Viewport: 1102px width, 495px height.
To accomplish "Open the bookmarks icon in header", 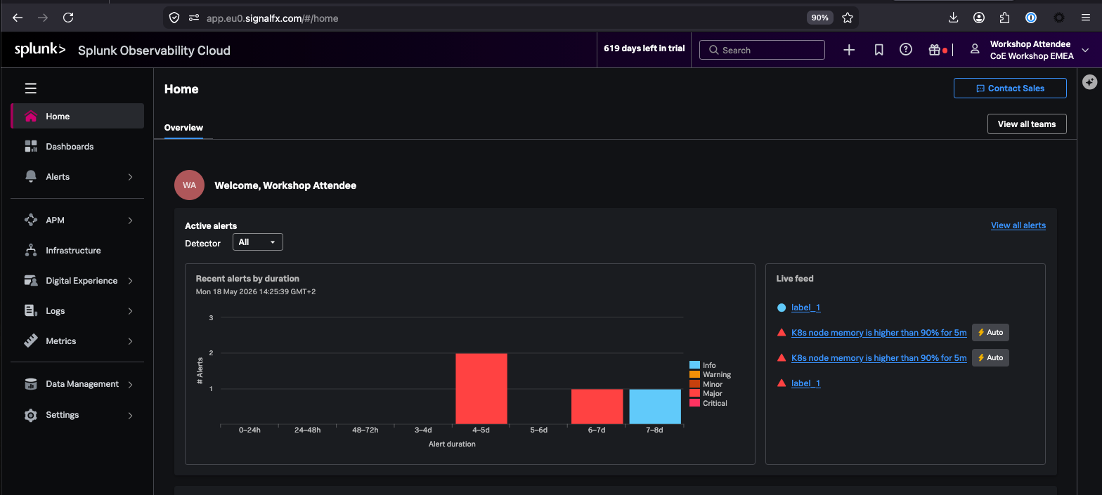I will [879, 50].
